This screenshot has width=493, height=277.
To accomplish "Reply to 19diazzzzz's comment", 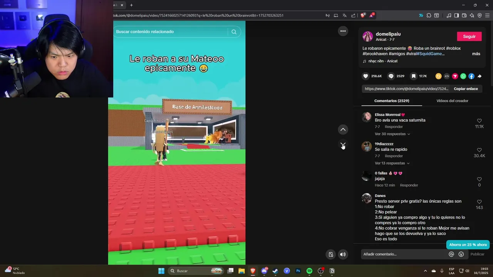I will 394,156.
